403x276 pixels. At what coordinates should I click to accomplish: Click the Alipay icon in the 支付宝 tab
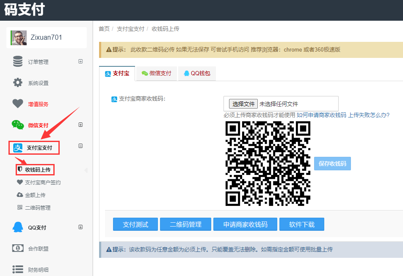click(108, 74)
